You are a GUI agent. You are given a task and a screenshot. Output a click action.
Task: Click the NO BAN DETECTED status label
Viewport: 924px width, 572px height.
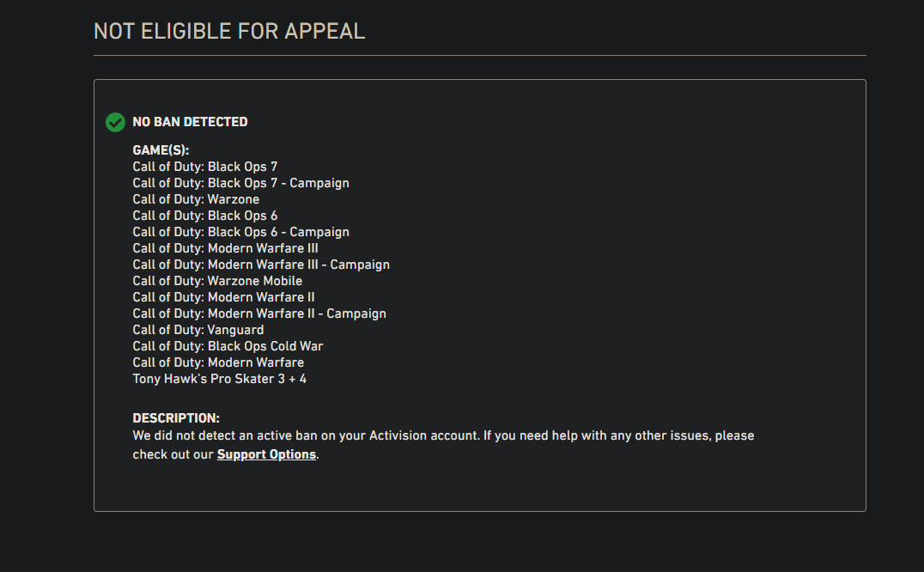(190, 122)
